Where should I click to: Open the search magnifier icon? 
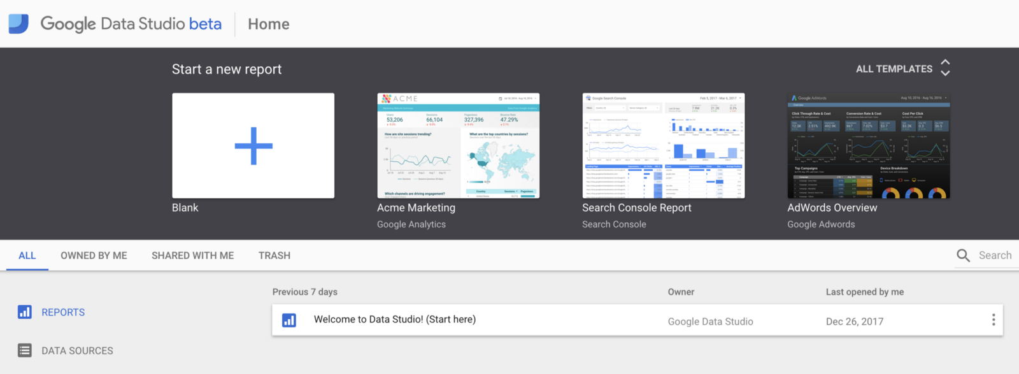[x=963, y=255]
